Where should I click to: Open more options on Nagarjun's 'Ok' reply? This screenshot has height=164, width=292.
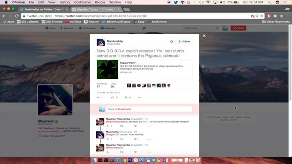[149, 152]
